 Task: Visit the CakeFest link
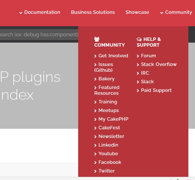pos(107,128)
